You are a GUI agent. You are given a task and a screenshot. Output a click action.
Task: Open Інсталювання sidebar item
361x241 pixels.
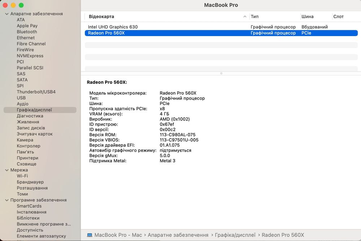pyautogui.click(x=31, y=212)
